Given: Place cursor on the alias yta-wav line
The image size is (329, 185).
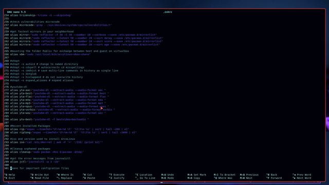Looking at the screenshot, I should [58, 113].
